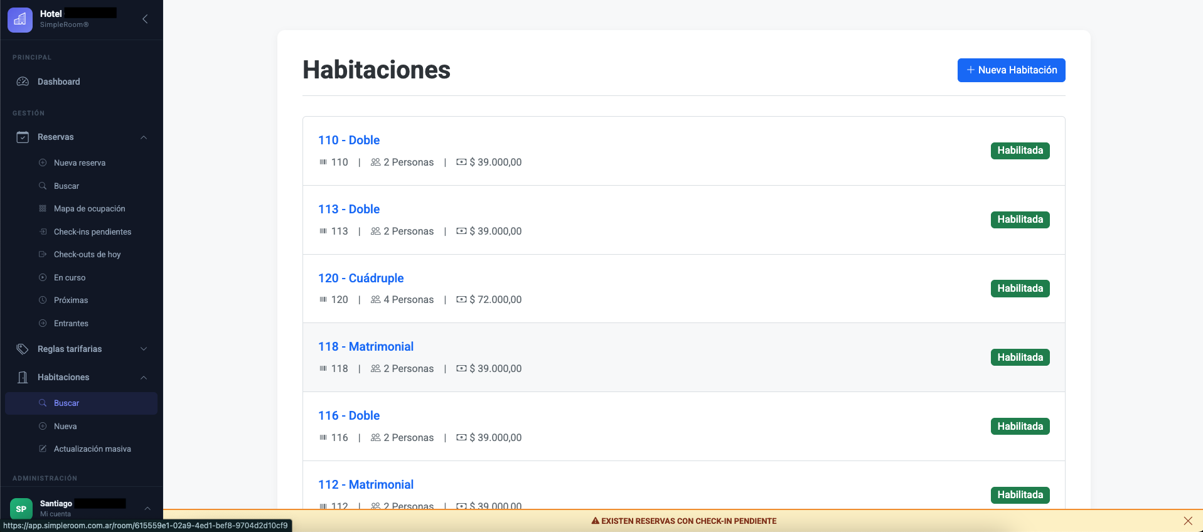Click the SimpleRoom hotel logo icon
Viewport: 1203px width, 532px height.
pos(20,19)
